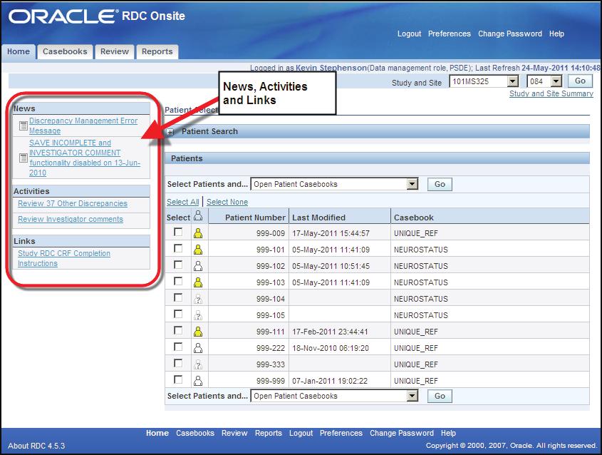Tick the checkbox for patient 999-101
The image size is (602, 455).
178,249
